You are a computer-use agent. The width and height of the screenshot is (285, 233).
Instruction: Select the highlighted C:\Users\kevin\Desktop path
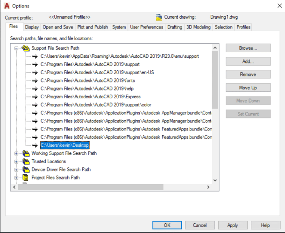click(64, 145)
